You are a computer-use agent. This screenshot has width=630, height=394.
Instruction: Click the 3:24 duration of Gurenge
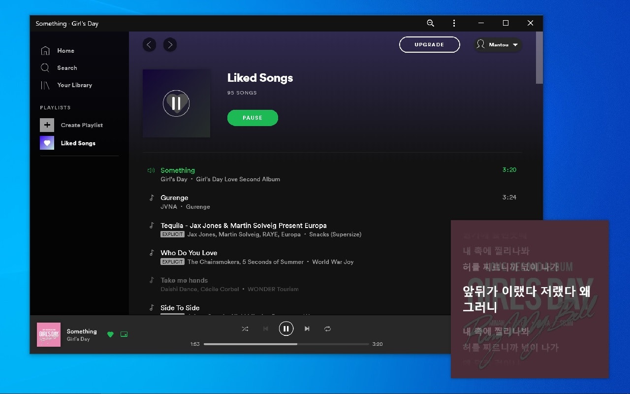pyautogui.click(x=509, y=197)
